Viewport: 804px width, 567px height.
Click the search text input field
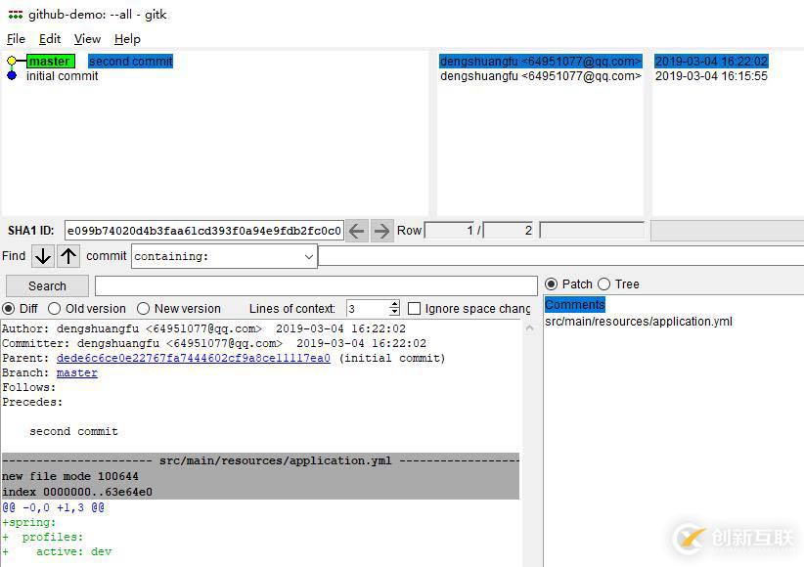pos(316,286)
